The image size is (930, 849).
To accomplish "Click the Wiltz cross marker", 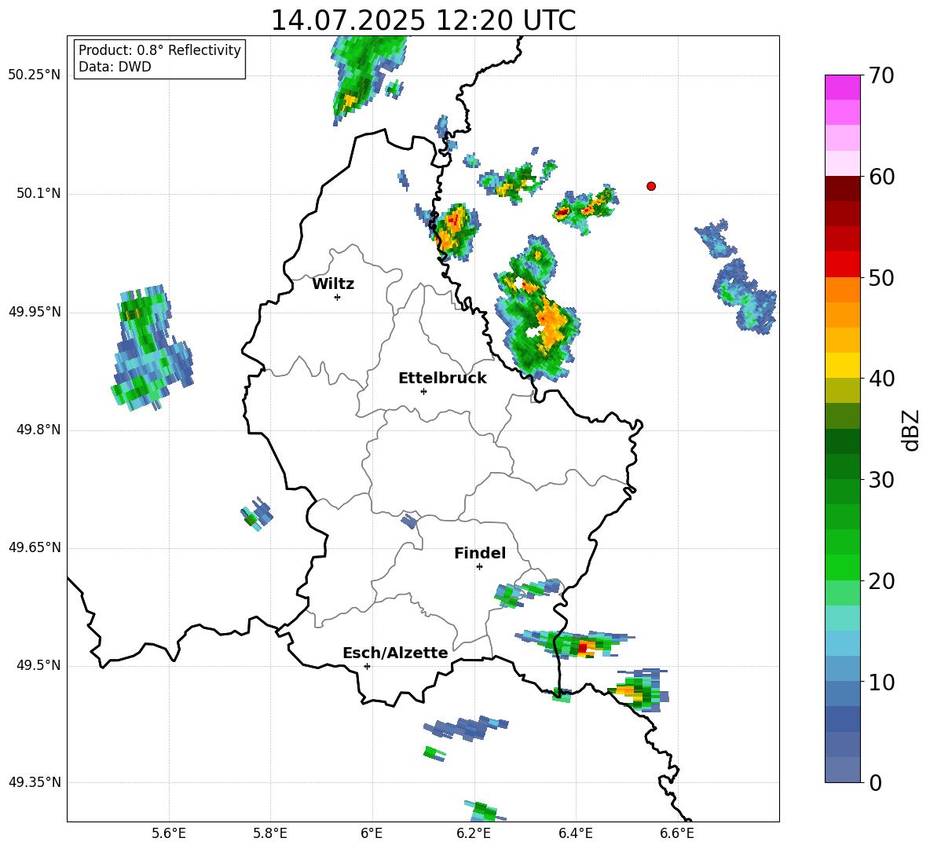I will click(x=338, y=297).
